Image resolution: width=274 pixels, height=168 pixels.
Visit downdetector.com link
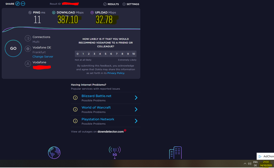click(111, 132)
